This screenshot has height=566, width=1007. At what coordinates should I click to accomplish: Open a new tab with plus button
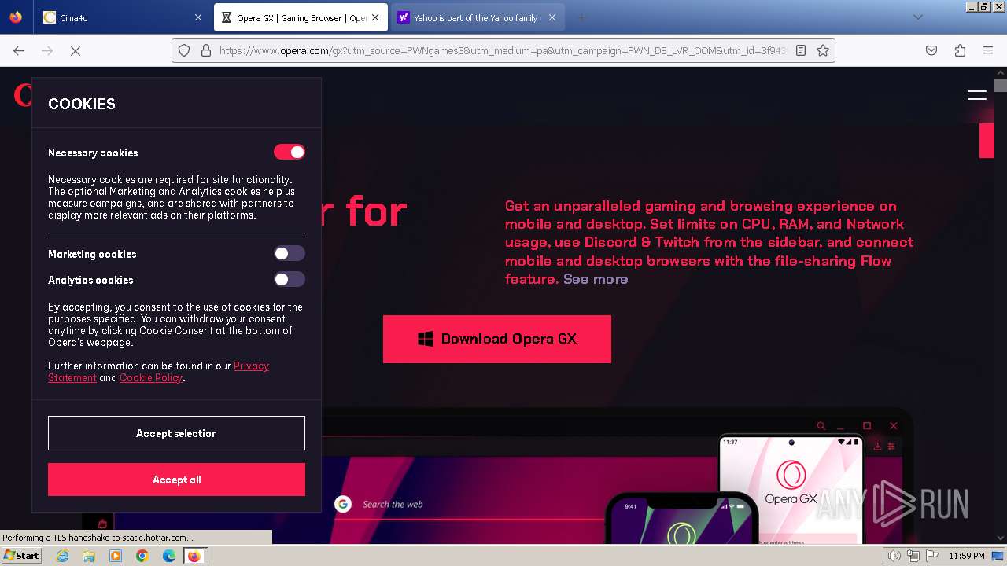(581, 17)
